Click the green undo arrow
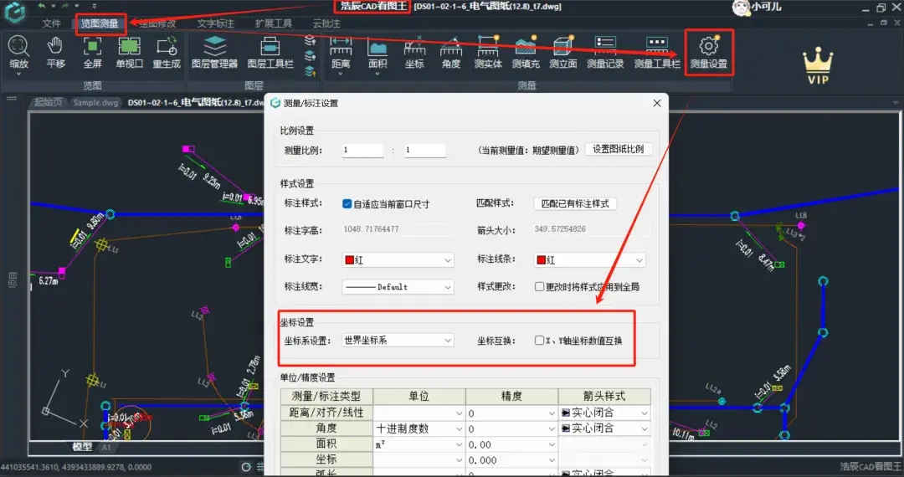904x477 pixels. coord(41,6)
